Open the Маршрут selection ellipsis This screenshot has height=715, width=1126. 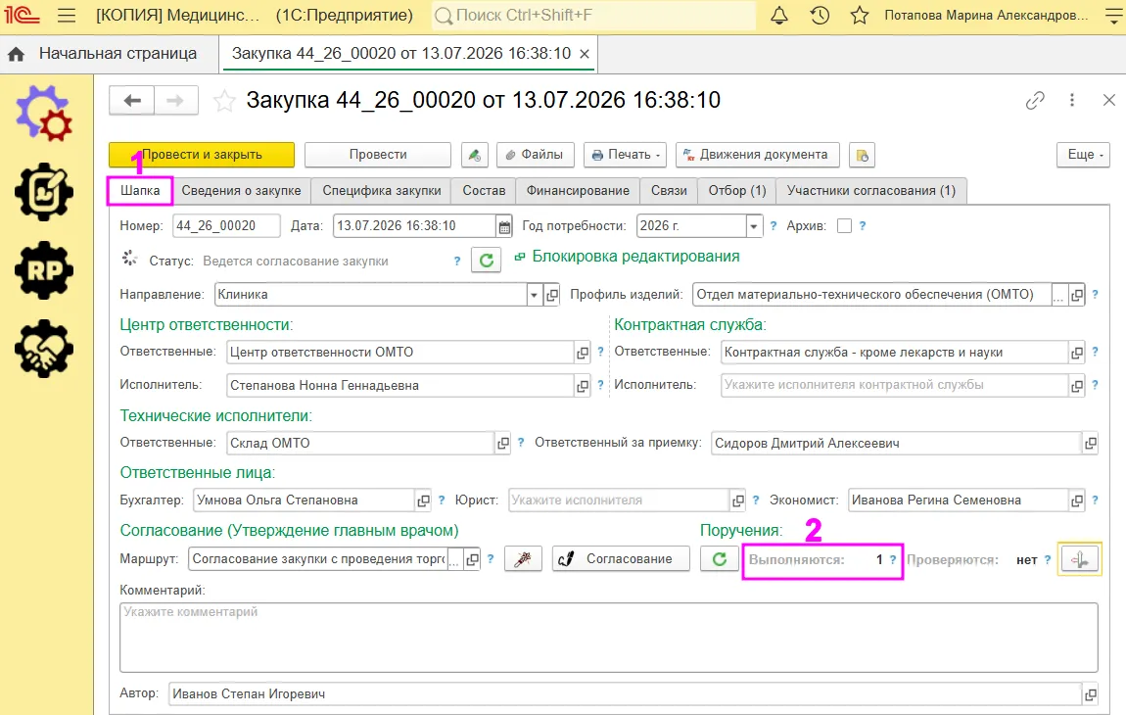tap(454, 560)
